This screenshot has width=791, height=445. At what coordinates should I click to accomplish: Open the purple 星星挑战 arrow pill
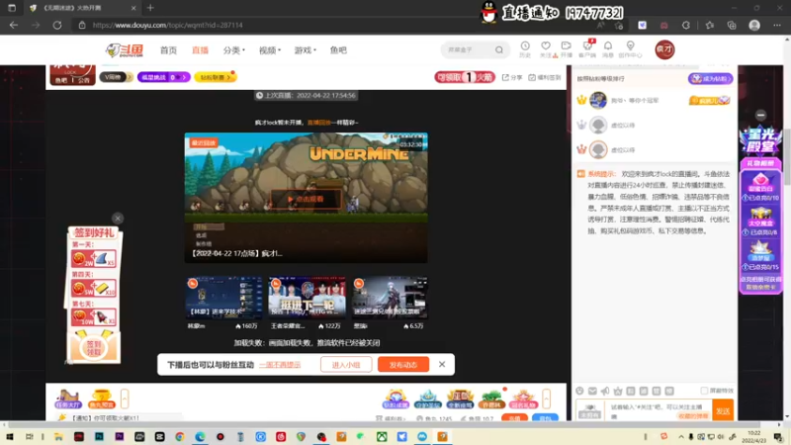163,77
